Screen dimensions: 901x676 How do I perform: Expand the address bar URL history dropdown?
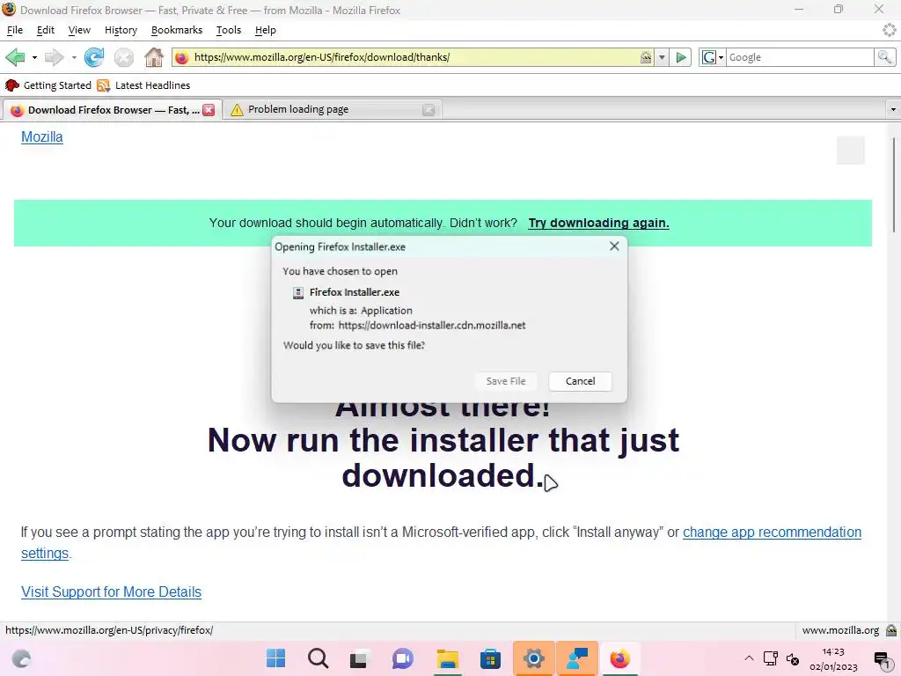coord(662,57)
